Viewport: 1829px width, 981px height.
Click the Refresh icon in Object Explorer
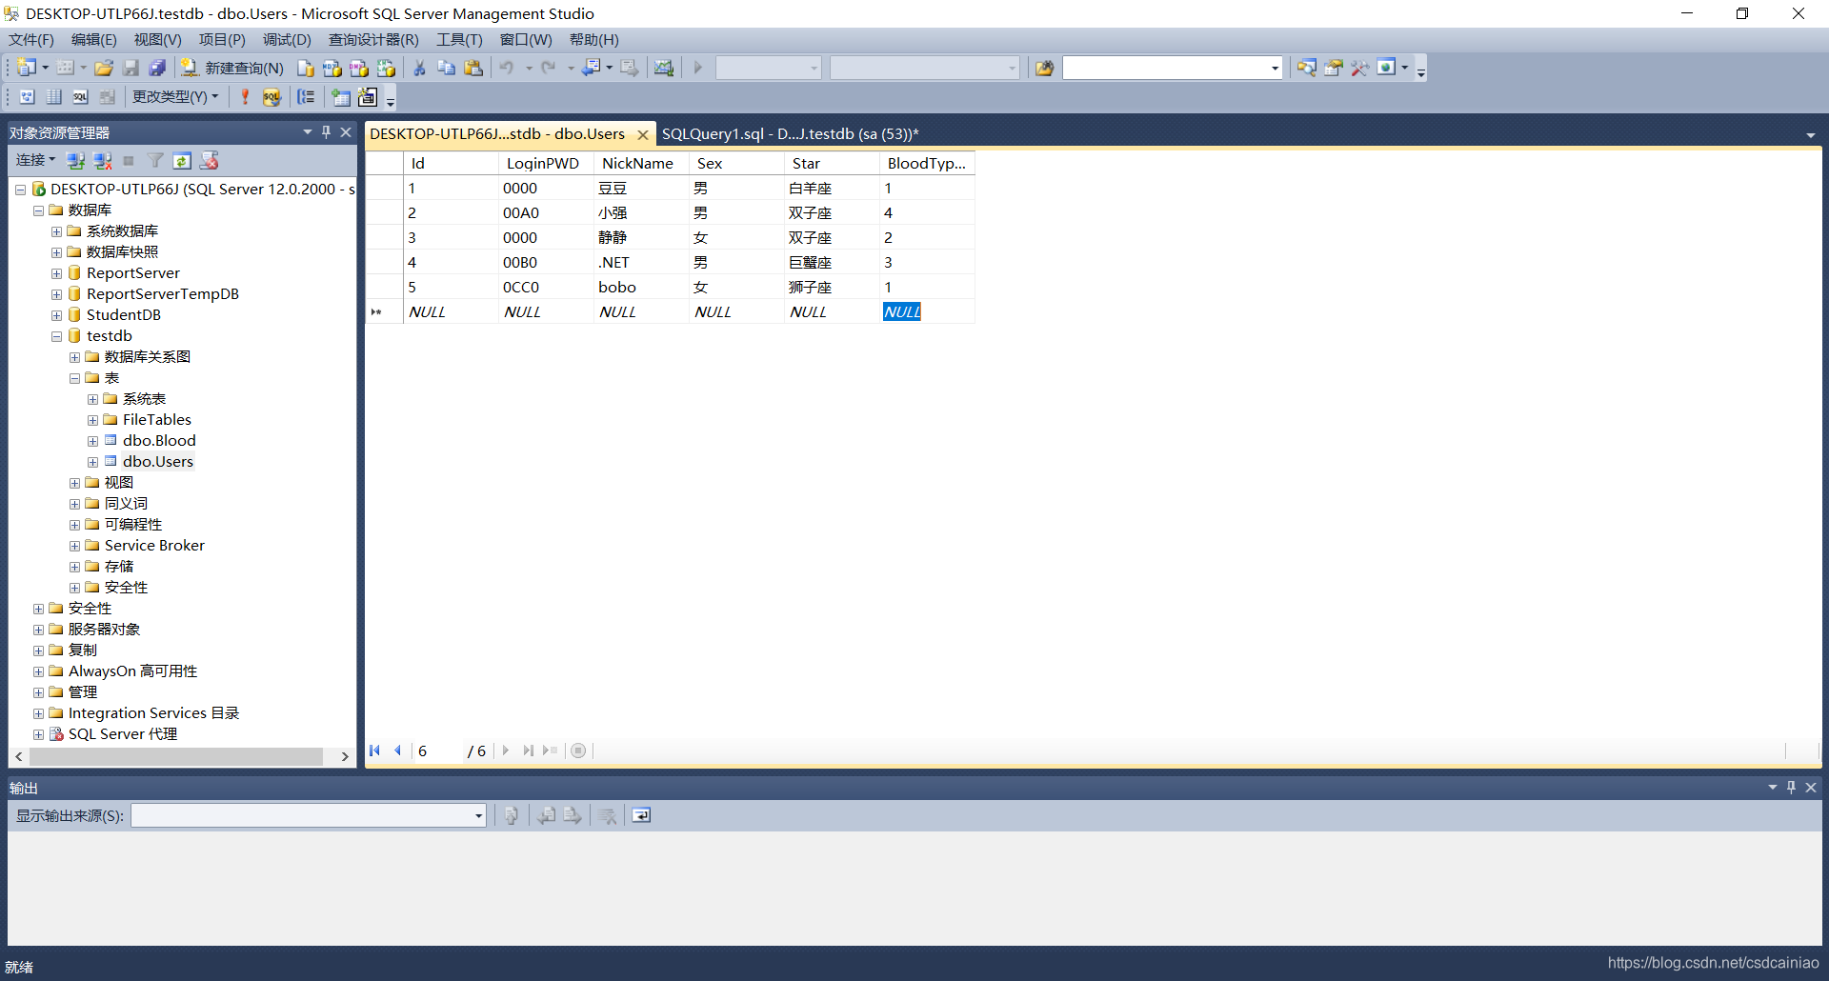[x=183, y=160]
